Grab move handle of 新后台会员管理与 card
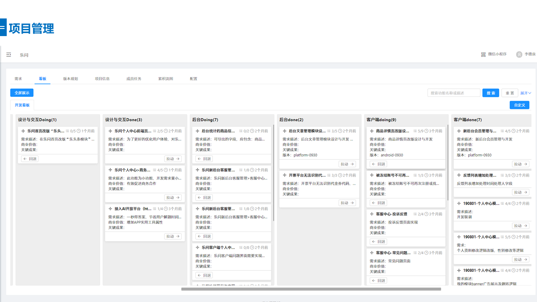Screen dimensions: 537x302 (x=459, y=131)
